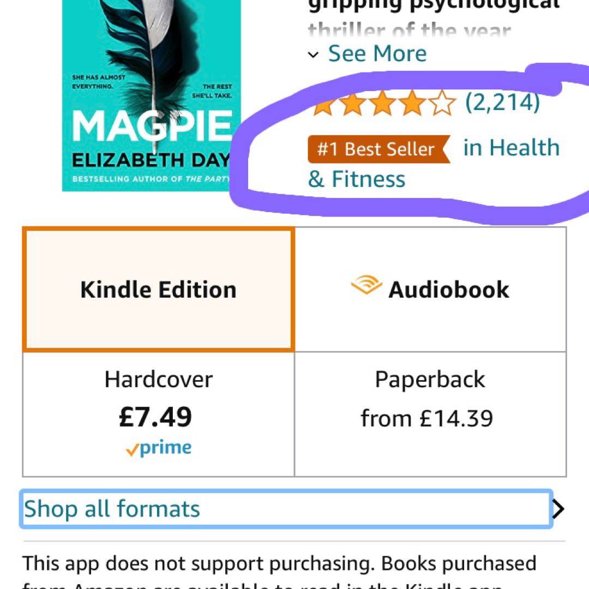The height and width of the screenshot is (589, 589).
Task: Click the Prime checkmark logo
Action: coord(159,448)
